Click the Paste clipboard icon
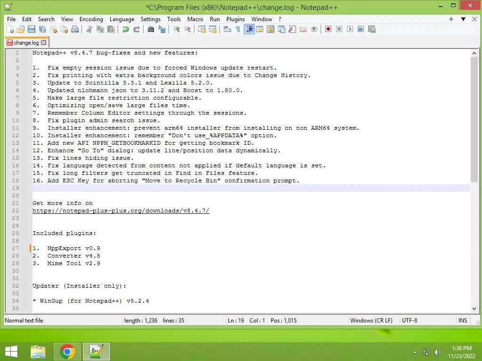Image resolution: width=482 pixels, height=361 pixels. 111,29
